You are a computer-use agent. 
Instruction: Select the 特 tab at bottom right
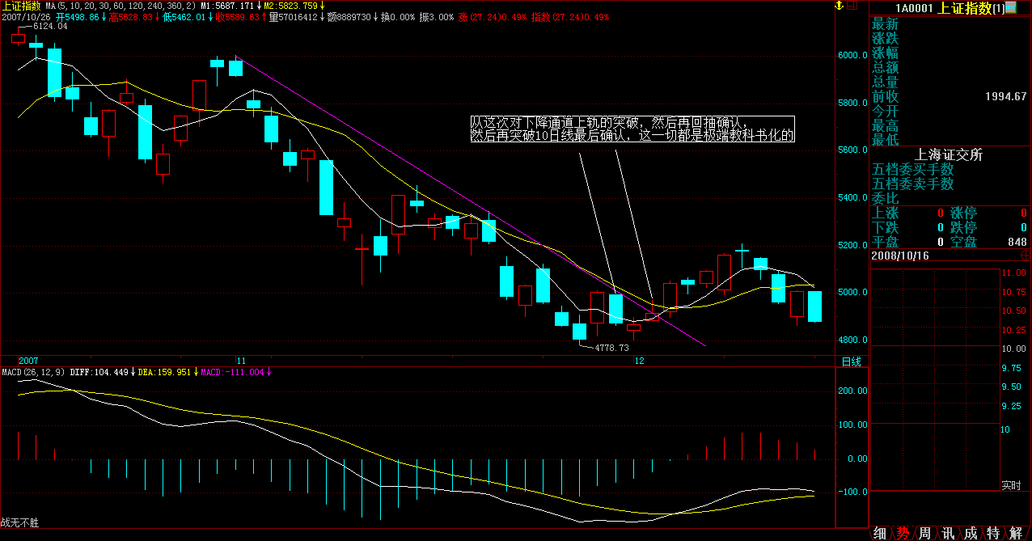click(x=992, y=533)
